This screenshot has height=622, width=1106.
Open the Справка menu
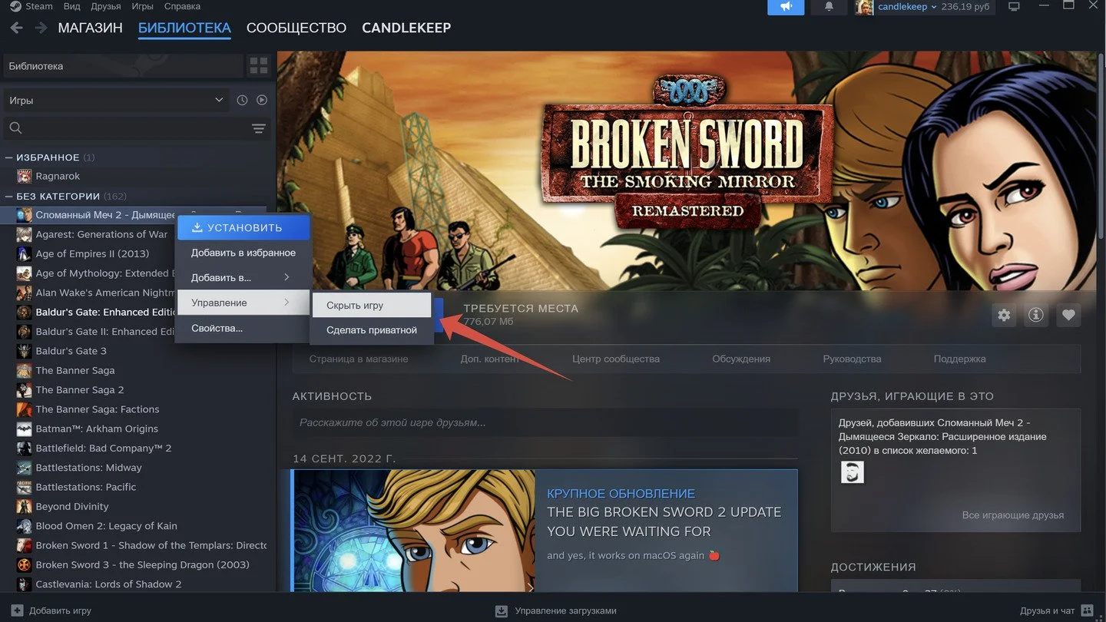coord(182,6)
